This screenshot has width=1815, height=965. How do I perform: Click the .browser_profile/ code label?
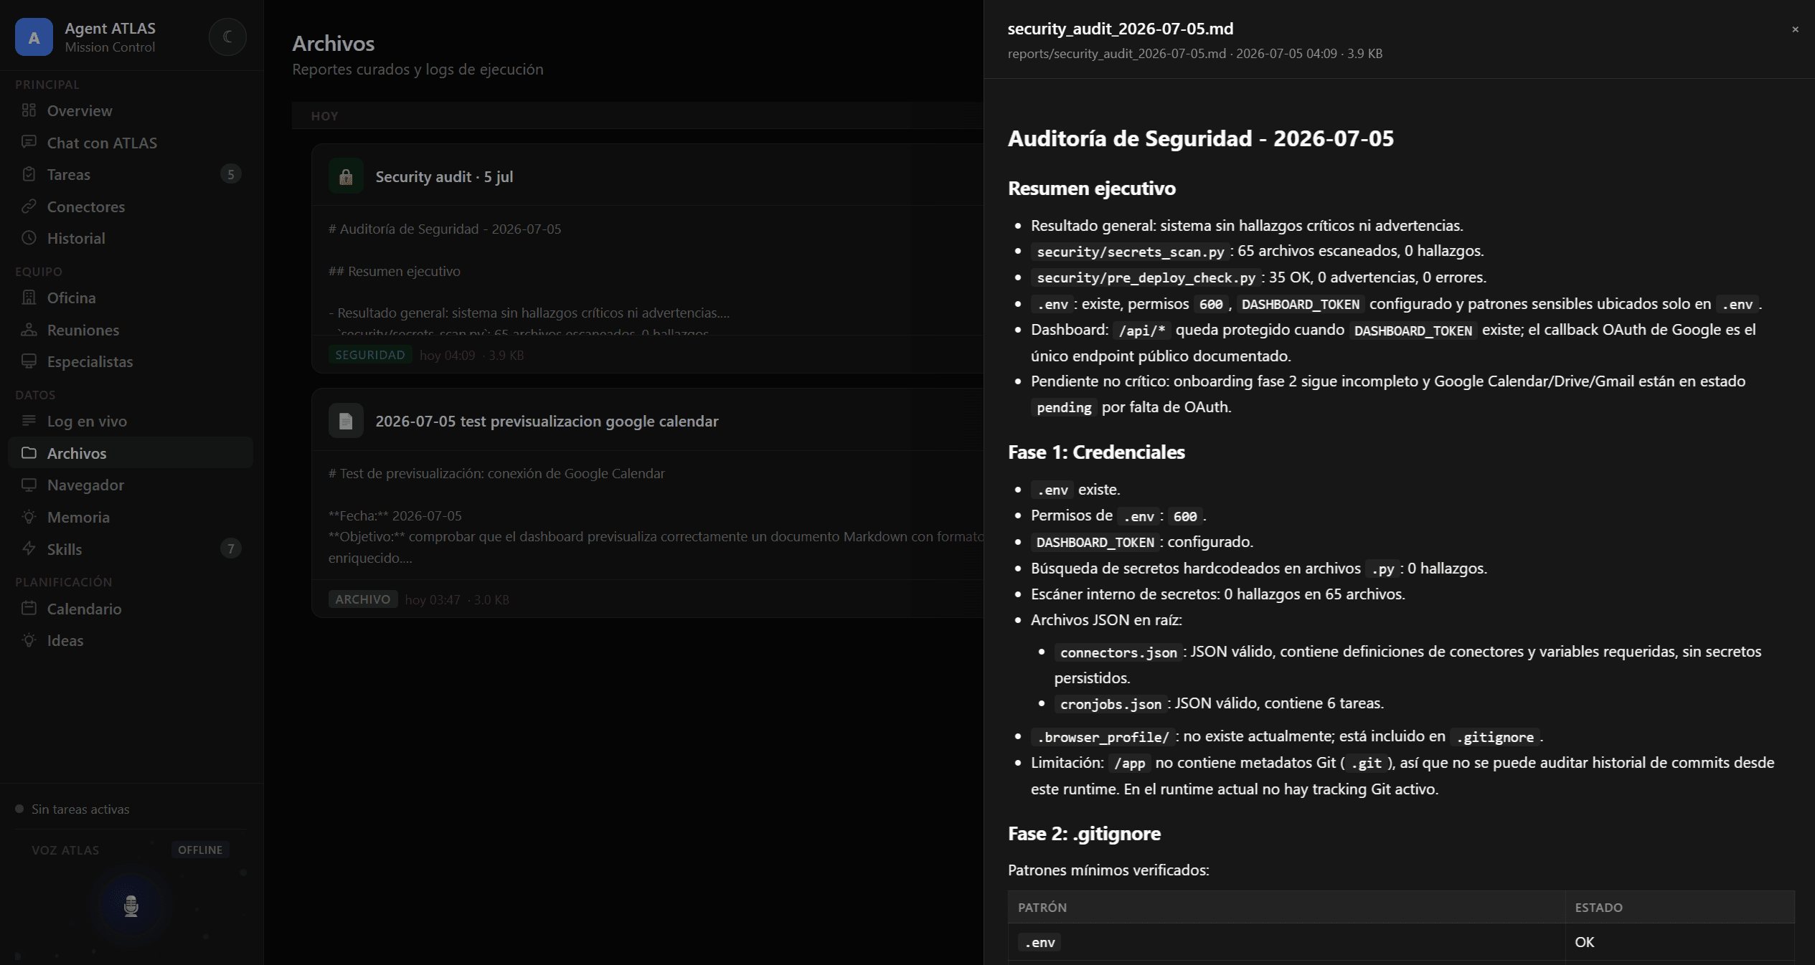tap(1103, 737)
